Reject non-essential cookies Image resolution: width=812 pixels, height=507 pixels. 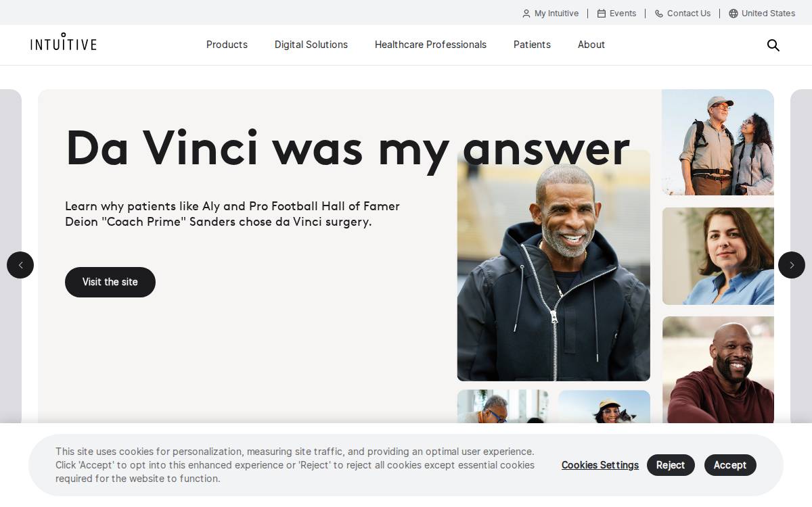[x=671, y=465]
